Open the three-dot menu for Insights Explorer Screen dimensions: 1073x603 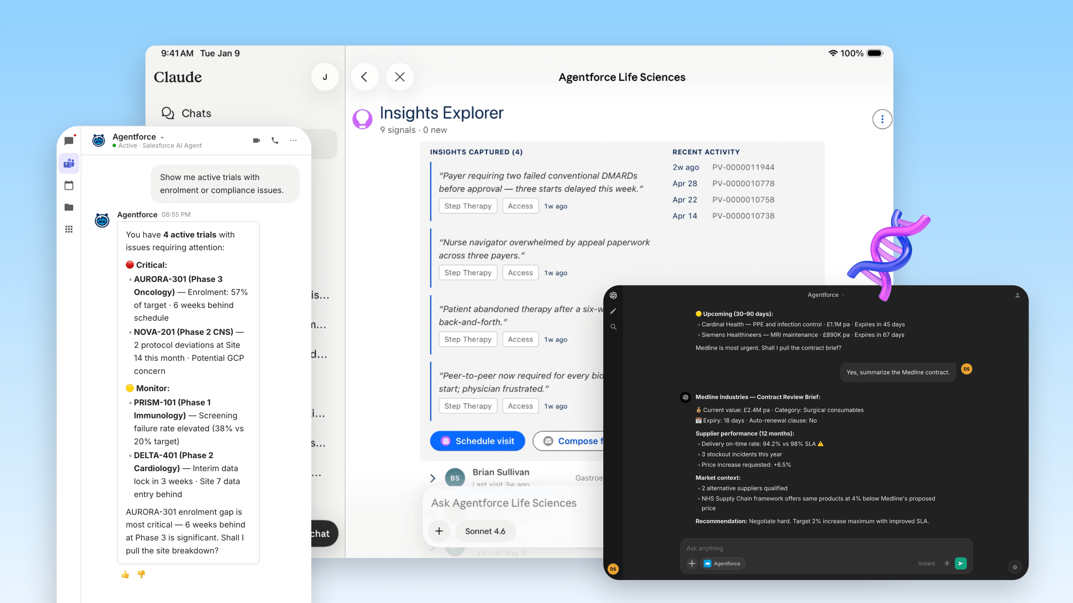[882, 120]
